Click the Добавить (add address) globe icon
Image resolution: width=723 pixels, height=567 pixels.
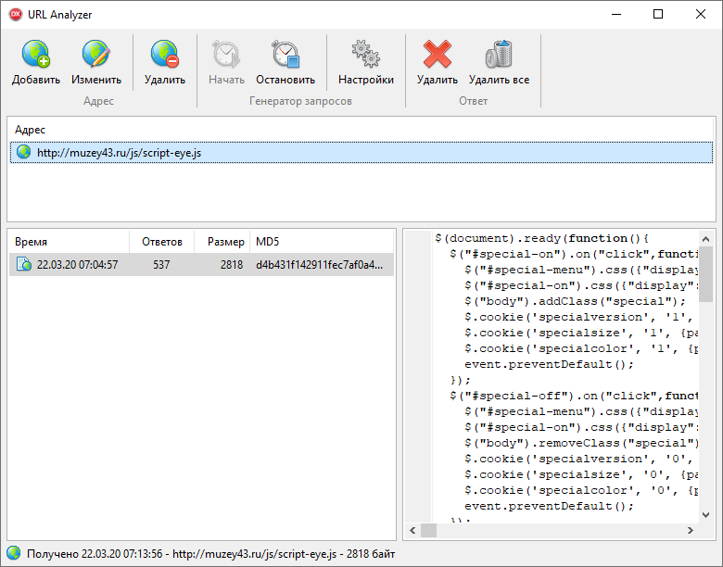[x=36, y=54]
